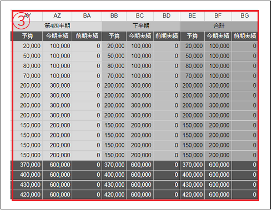Click the 合計 group header cell
This screenshot has height=210, width=272.
[x=219, y=26]
